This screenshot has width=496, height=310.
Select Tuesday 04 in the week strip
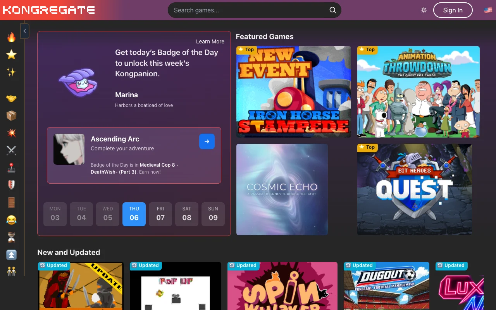click(81, 214)
